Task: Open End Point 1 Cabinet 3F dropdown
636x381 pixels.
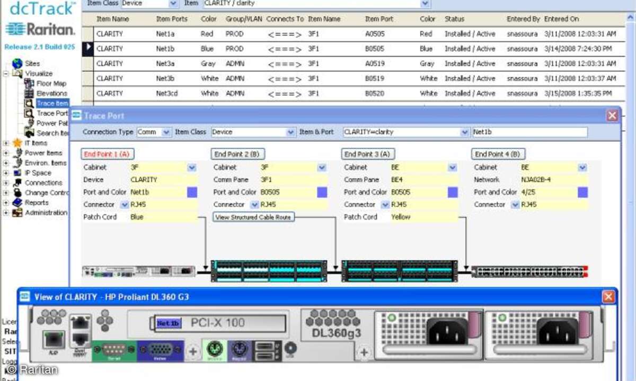Action: pyautogui.click(x=192, y=167)
